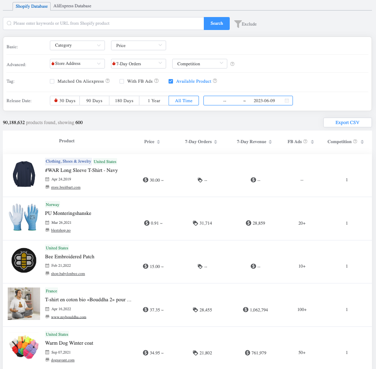This screenshot has width=376, height=369.
Task: Click the Warm Dog Winter coat thumbnail
Action: (x=23, y=347)
